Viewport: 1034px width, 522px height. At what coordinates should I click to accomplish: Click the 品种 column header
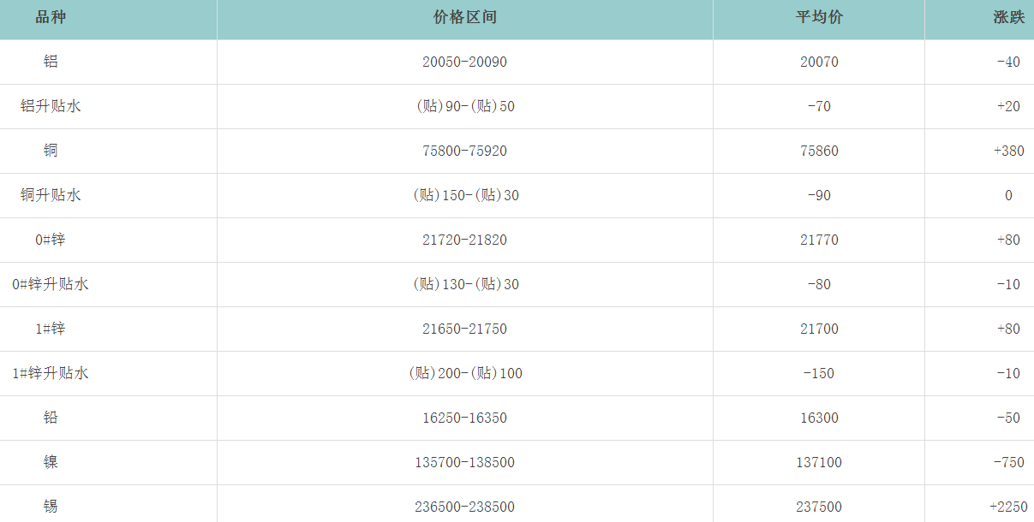click(x=51, y=18)
